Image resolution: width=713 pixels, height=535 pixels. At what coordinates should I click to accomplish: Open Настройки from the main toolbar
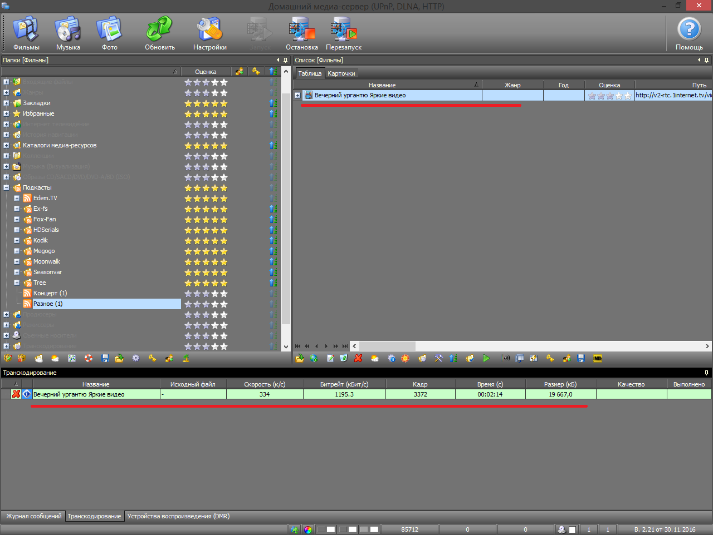pyautogui.click(x=209, y=34)
